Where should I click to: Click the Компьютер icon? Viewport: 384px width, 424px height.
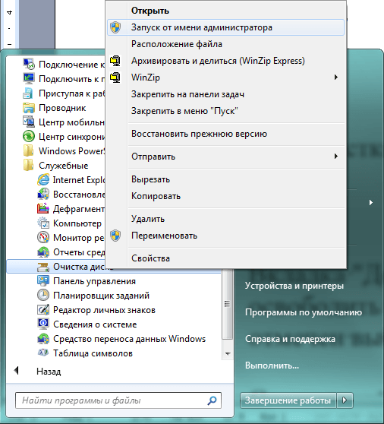pyautogui.click(x=43, y=223)
